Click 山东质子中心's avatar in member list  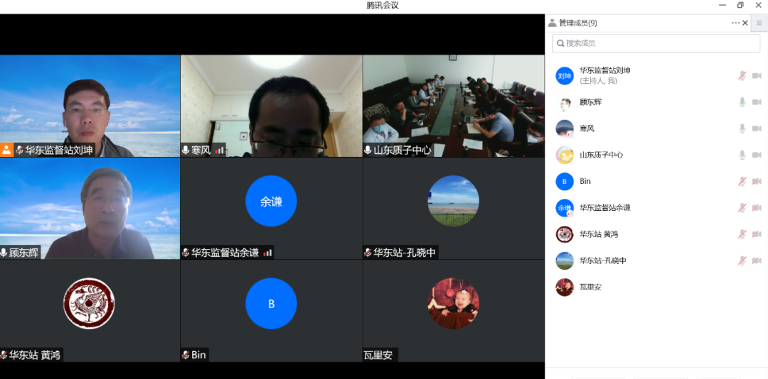pos(564,155)
